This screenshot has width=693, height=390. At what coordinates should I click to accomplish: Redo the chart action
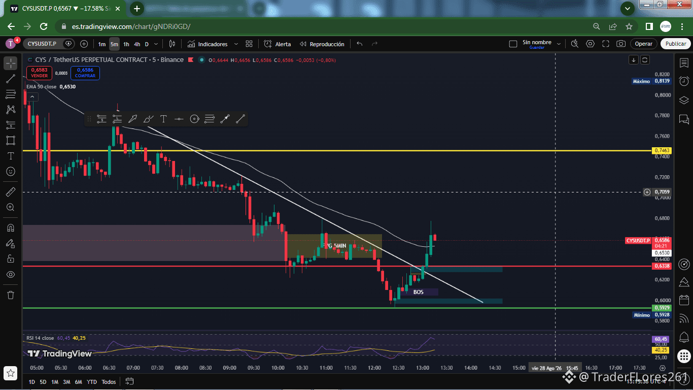375,44
